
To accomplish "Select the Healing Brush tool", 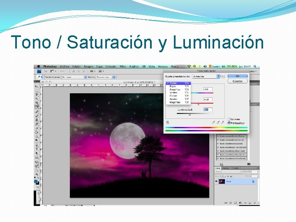I will tap(37, 111).
